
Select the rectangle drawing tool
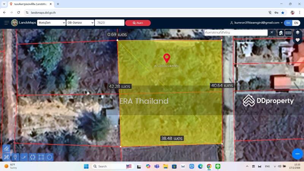(41, 157)
